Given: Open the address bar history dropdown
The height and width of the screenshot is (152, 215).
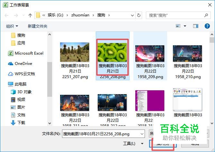Looking at the screenshot, I should 132,15.
